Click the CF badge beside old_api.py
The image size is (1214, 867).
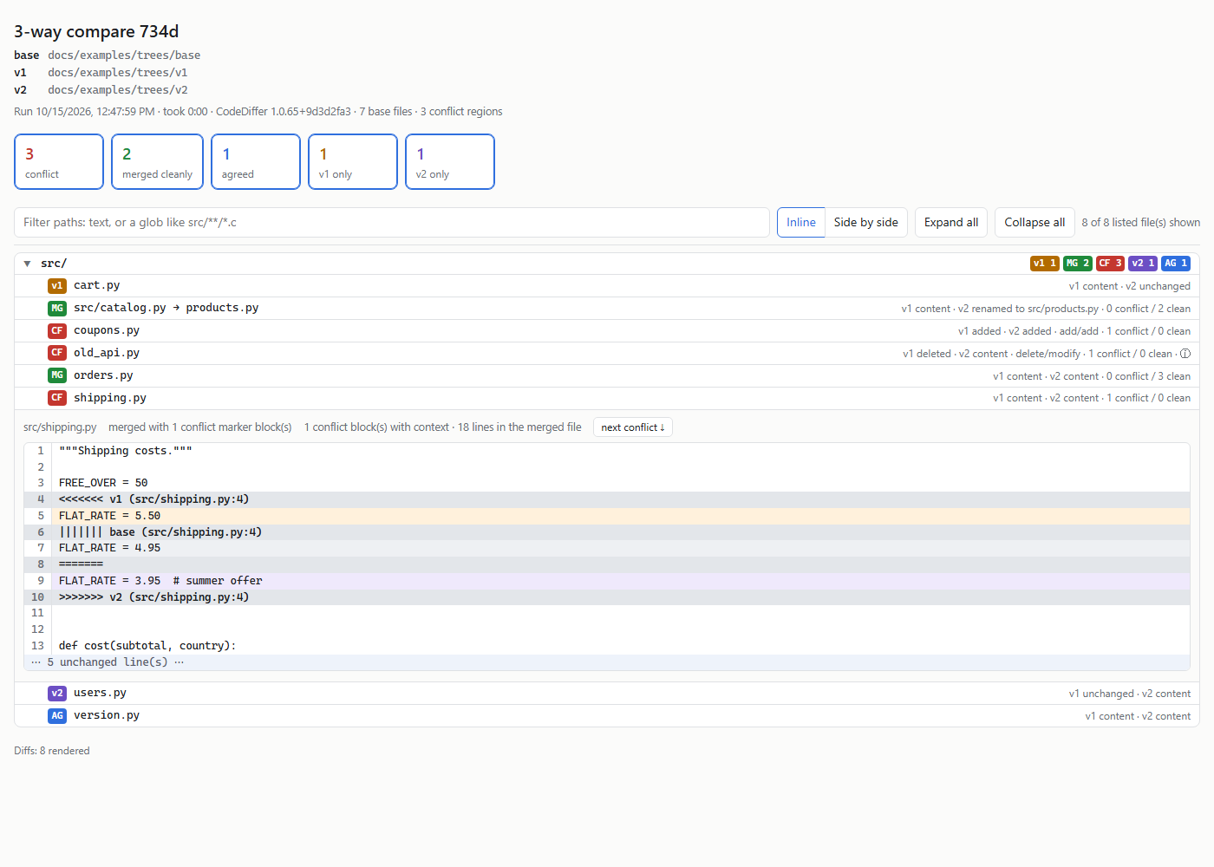point(57,353)
